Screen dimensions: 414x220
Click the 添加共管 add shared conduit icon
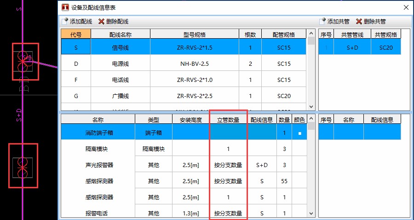[x=322, y=21]
